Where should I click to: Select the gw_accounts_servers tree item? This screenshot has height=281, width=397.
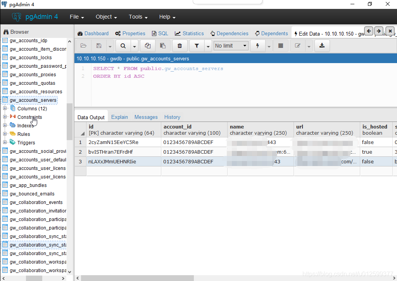pos(33,100)
